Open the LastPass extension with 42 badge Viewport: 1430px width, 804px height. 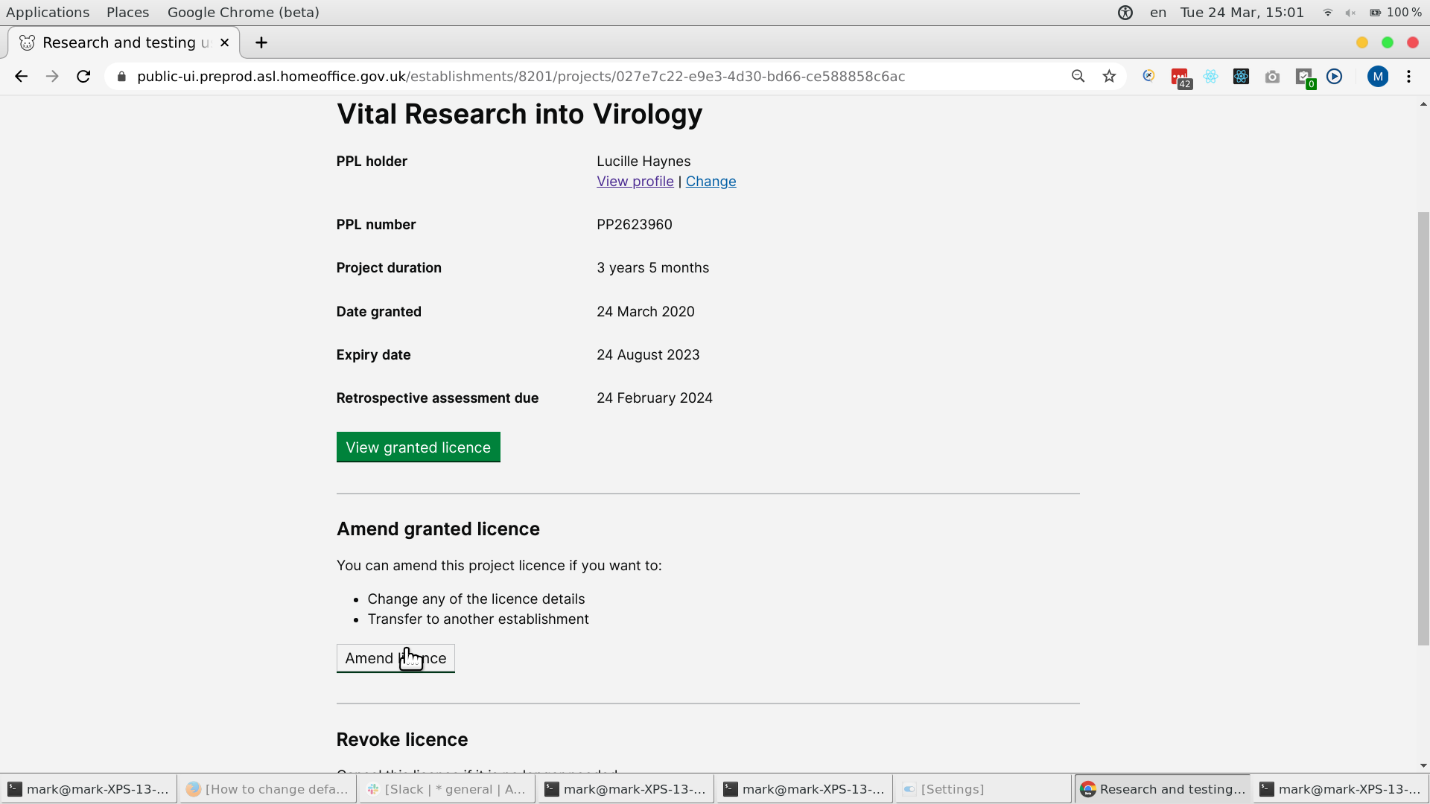pos(1180,77)
